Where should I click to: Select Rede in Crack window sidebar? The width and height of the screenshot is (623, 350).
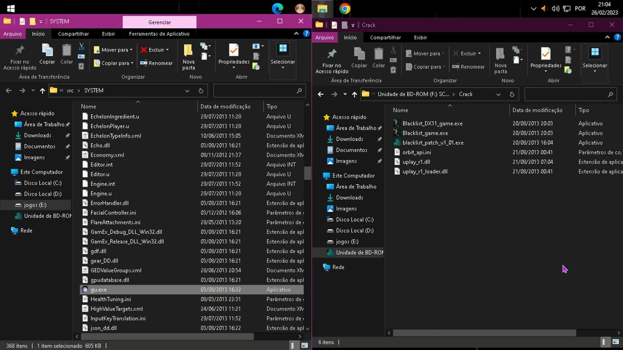(338, 267)
